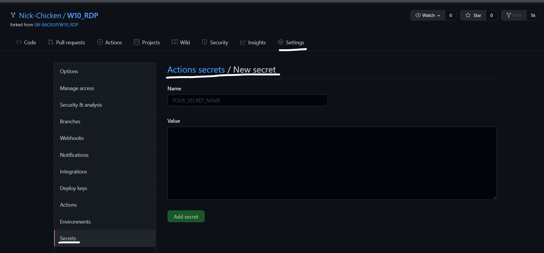The width and height of the screenshot is (544, 253).
Task: Switch to the Security tab
Action: click(x=215, y=42)
